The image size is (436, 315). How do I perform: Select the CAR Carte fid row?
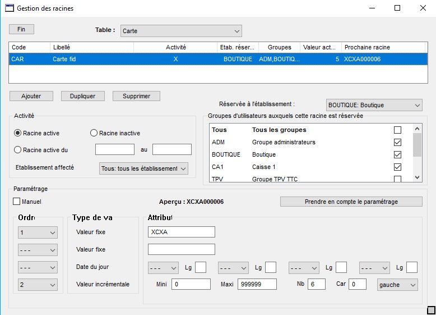click(x=218, y=59)
